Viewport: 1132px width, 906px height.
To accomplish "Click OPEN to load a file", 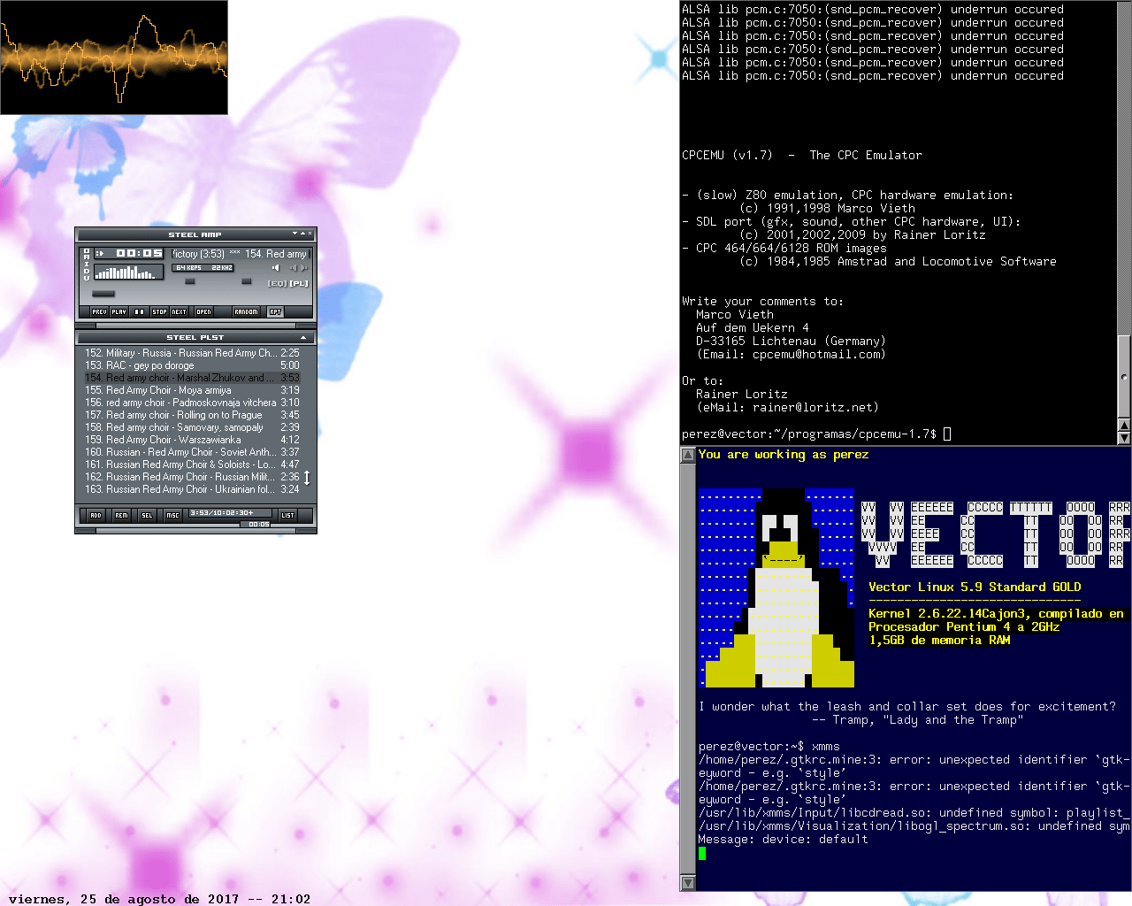I will click(203, 311).
